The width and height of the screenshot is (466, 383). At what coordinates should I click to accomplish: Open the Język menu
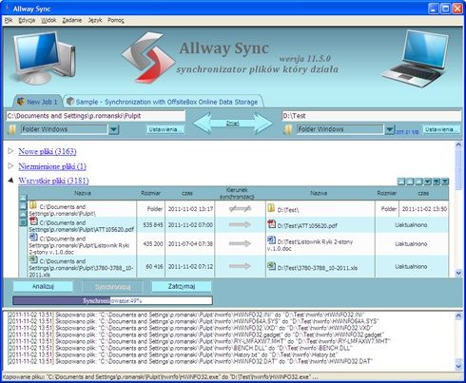click(x=95, y=20)
